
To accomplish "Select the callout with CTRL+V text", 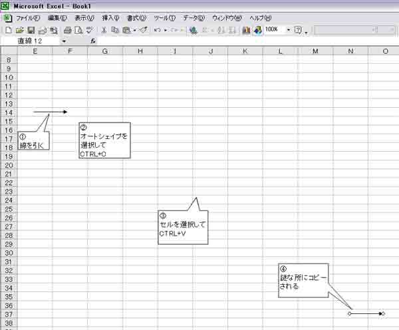I will [x=182, y=228].
